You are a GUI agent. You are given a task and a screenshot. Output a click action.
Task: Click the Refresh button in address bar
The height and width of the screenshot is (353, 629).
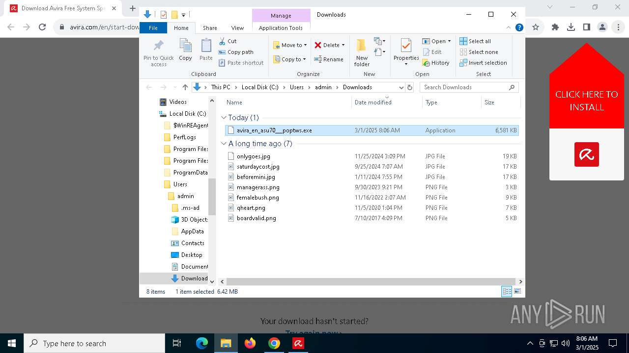pos(410,87)
